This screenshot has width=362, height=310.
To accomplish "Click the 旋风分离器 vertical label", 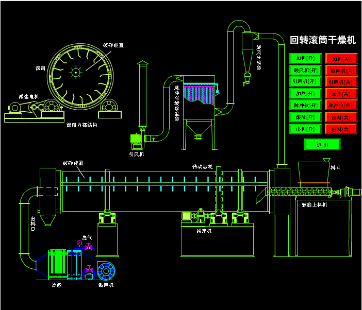I will pyautogui.click(x=258, y=57).
